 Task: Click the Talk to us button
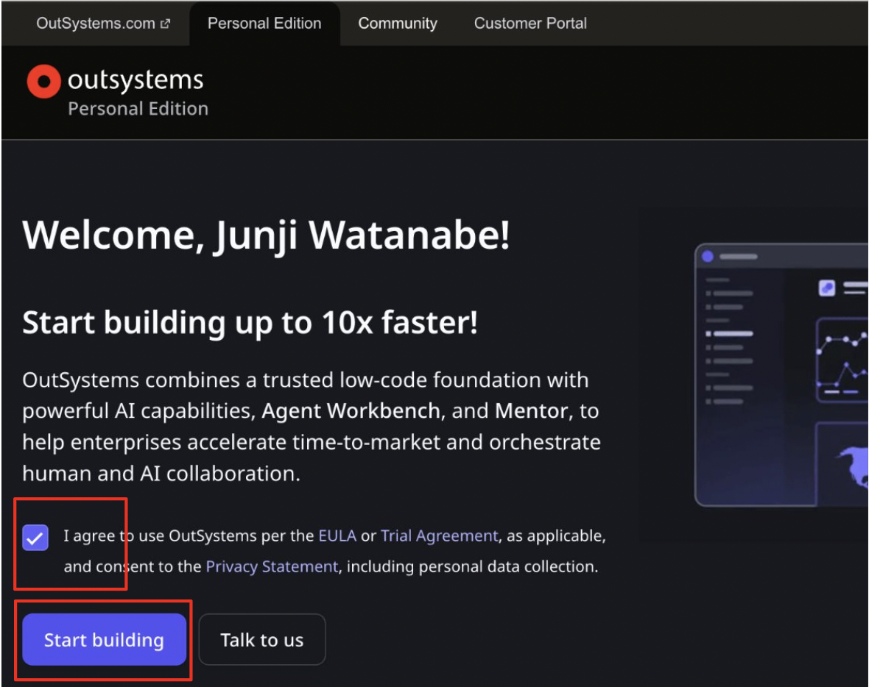(262, 639)
